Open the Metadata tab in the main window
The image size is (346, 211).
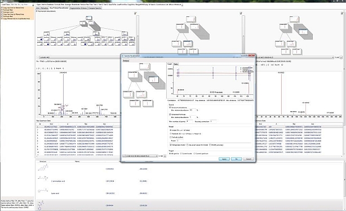point(45,8)
